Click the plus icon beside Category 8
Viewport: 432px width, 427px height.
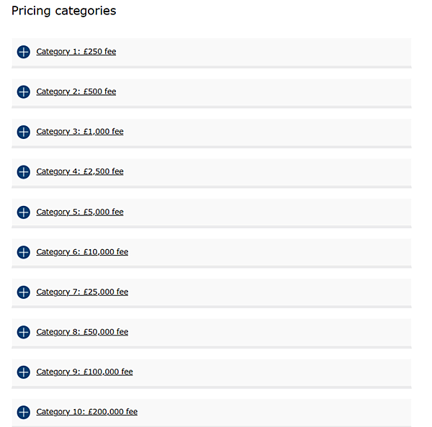[24, 332]
